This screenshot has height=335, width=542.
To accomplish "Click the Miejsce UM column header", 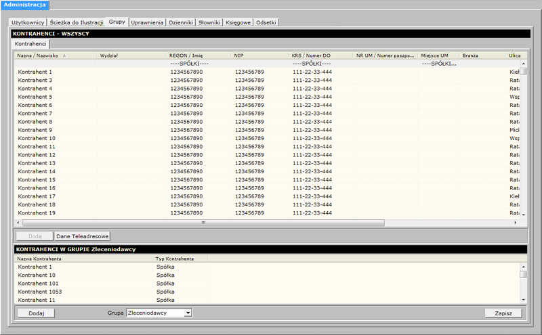I will [438, 55].
